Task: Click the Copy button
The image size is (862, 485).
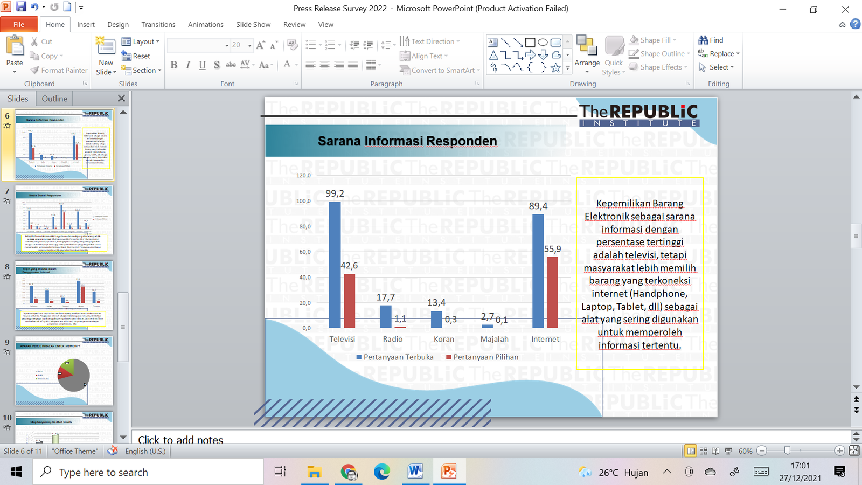Action: pos(46,56)
